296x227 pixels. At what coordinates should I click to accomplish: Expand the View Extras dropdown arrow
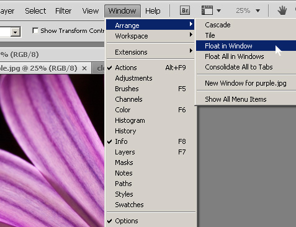(x=218, y=11)
